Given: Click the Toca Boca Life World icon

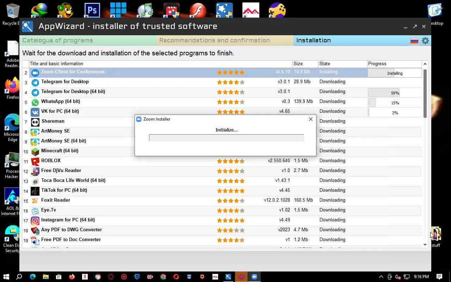Looking at the screenshot, I should pyautogui.click(x=35, y=182).
